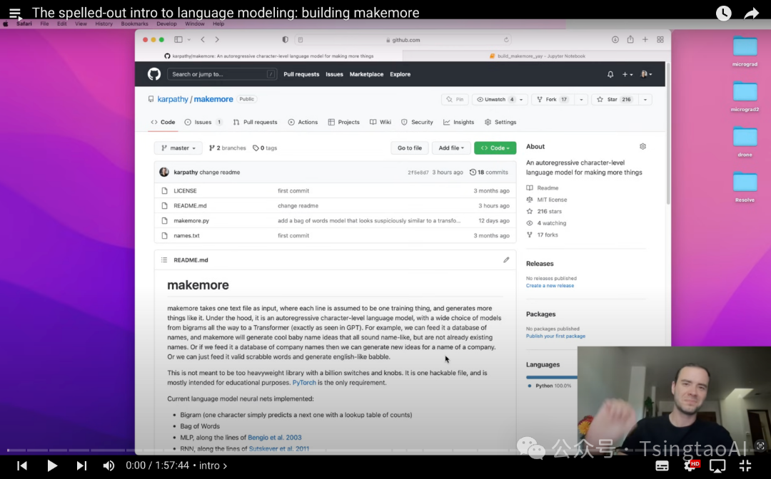This screenshot has width=771, height=479.
Task: Open Explore in GitHub header
Action: pyautogui.click(x=400, y=74)
